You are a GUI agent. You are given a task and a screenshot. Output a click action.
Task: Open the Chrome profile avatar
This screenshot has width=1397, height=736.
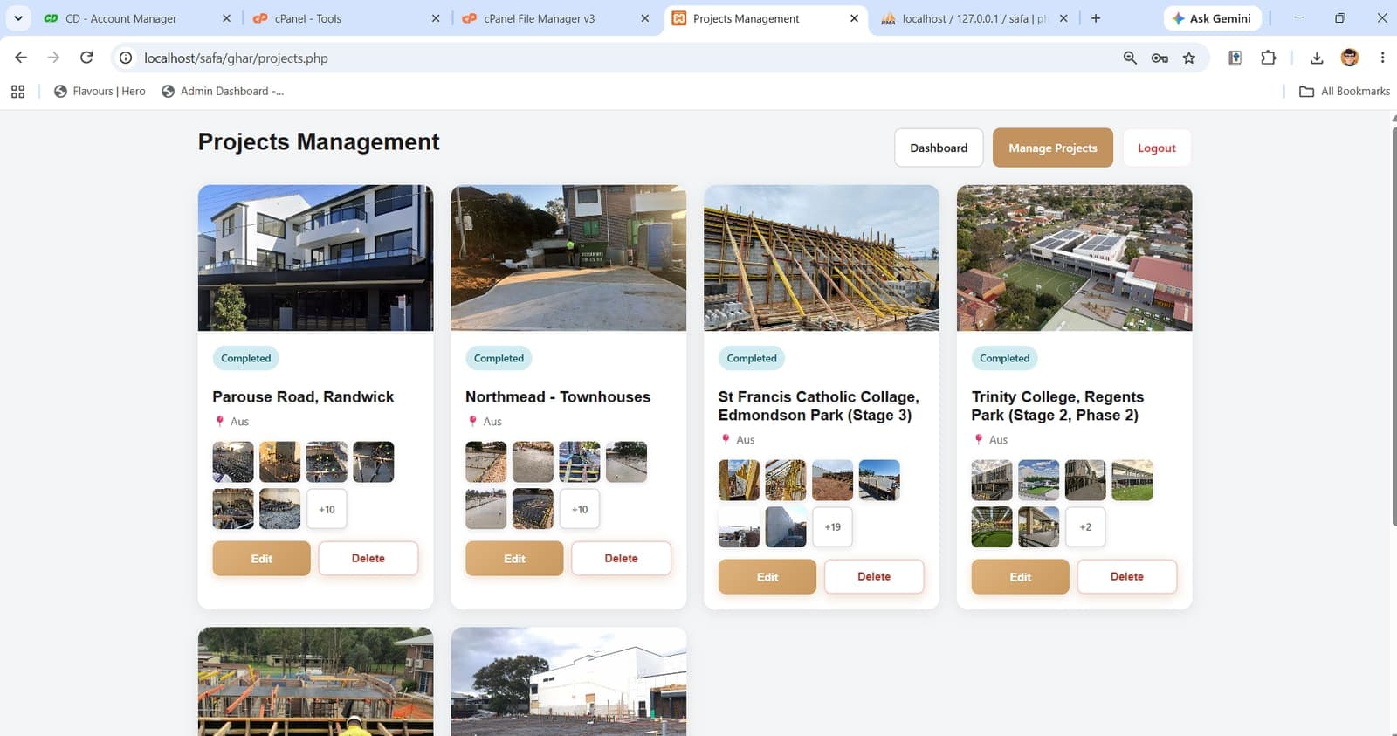pos(1350,58)
